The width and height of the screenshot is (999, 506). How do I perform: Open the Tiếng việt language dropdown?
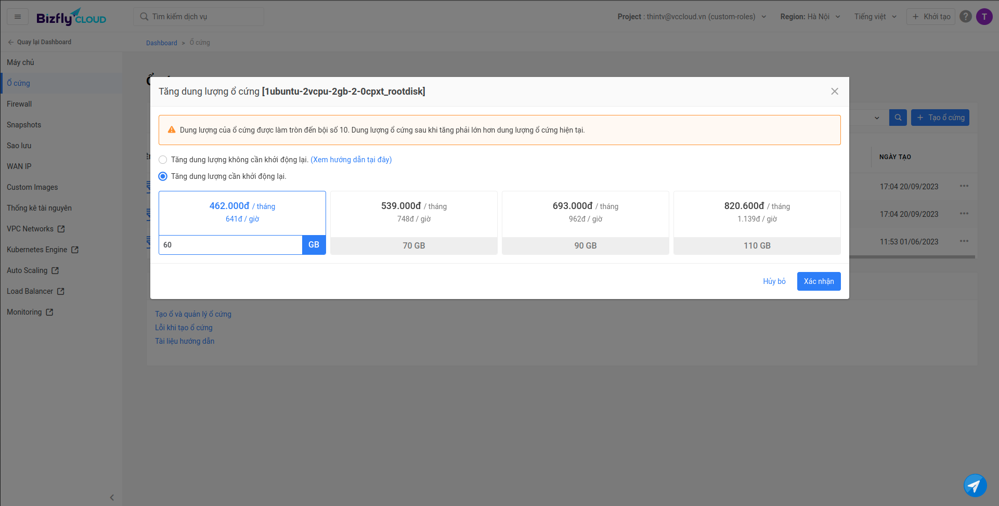tap(875, 17)
